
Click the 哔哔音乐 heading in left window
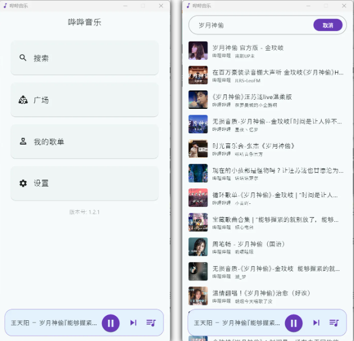85,22
